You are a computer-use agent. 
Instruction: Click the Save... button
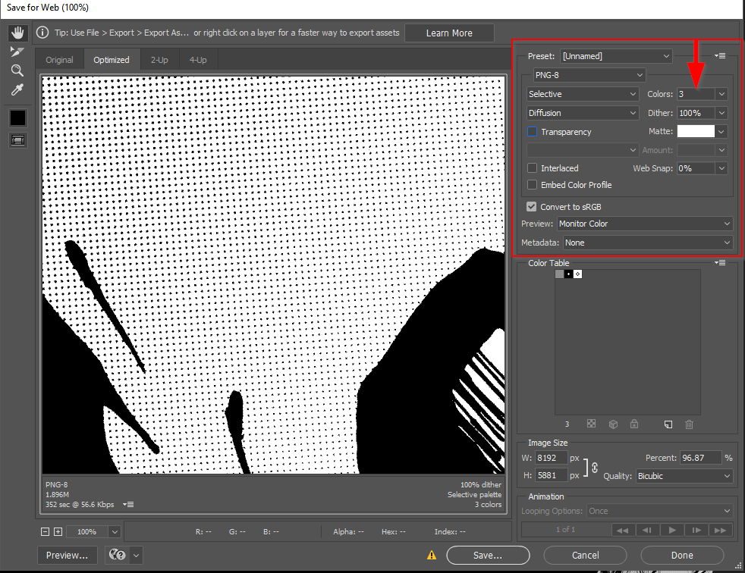coord(487,555)
